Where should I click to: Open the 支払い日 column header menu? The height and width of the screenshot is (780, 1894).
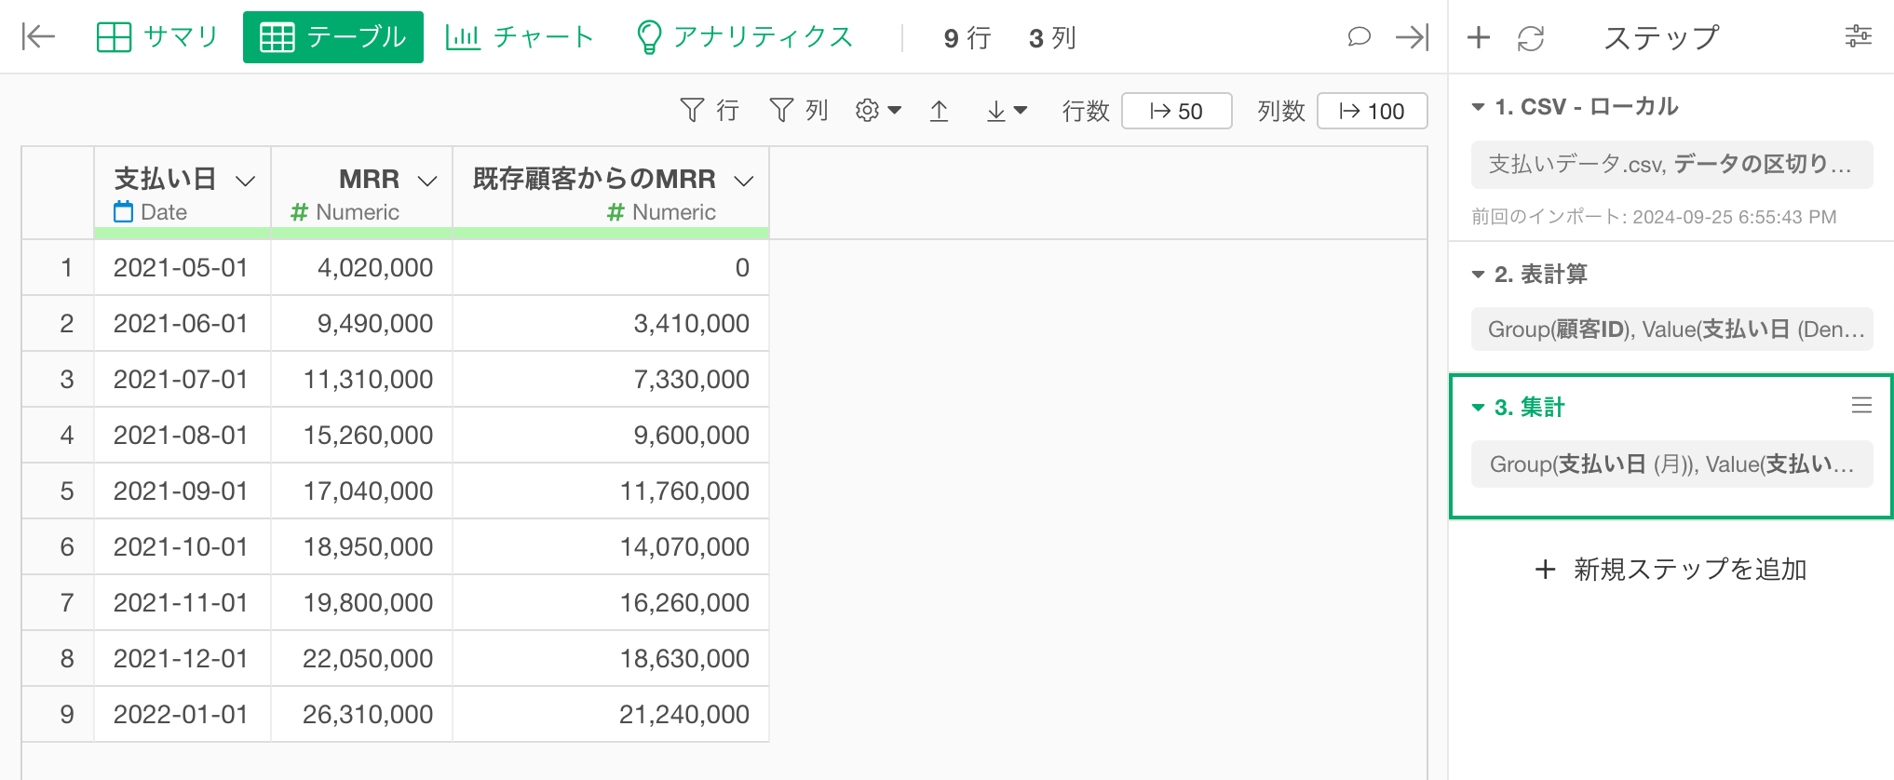246,181
